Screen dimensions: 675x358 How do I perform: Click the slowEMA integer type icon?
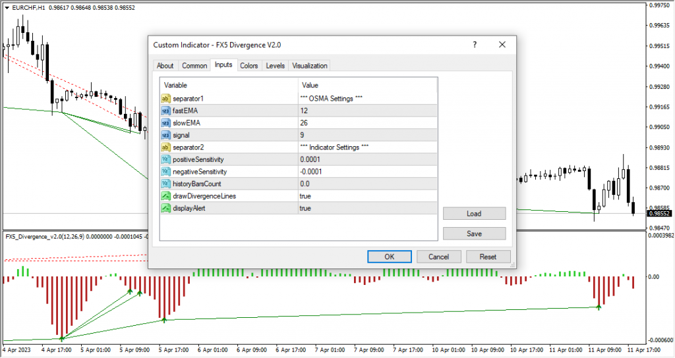pos(166,122)
